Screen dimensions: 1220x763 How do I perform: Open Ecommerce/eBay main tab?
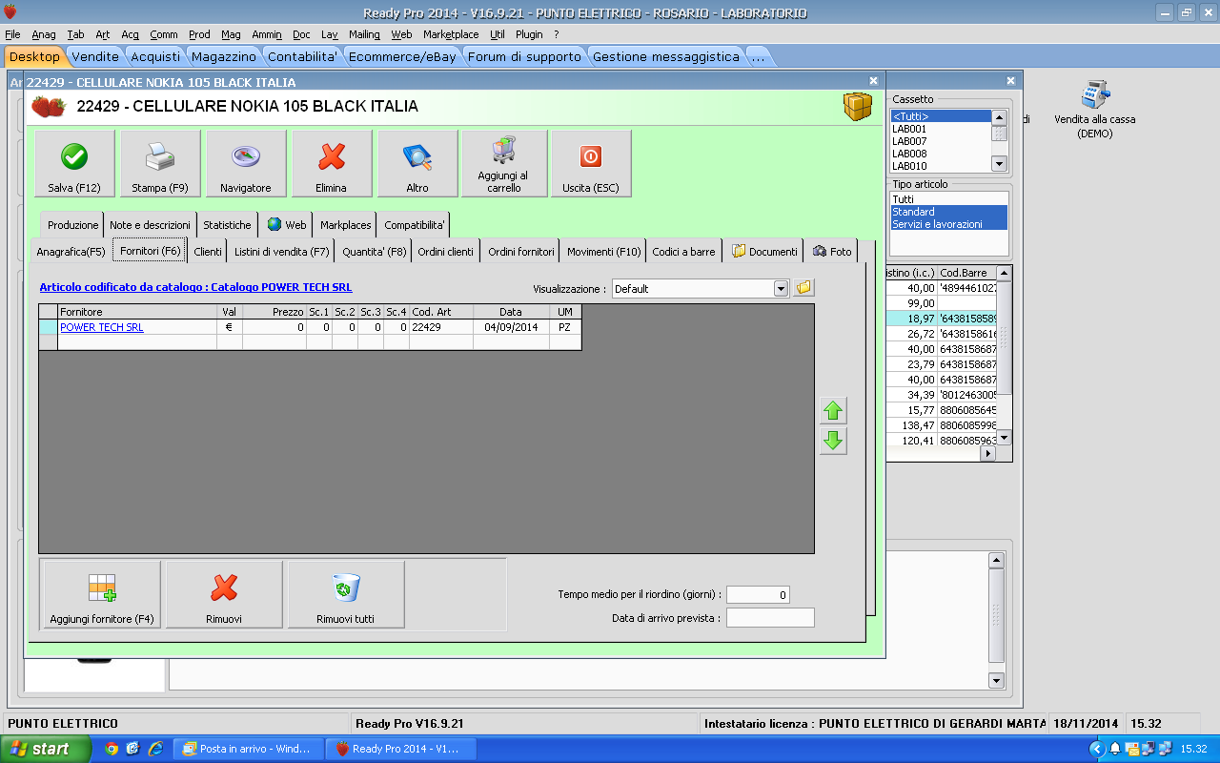coord(402,56)
